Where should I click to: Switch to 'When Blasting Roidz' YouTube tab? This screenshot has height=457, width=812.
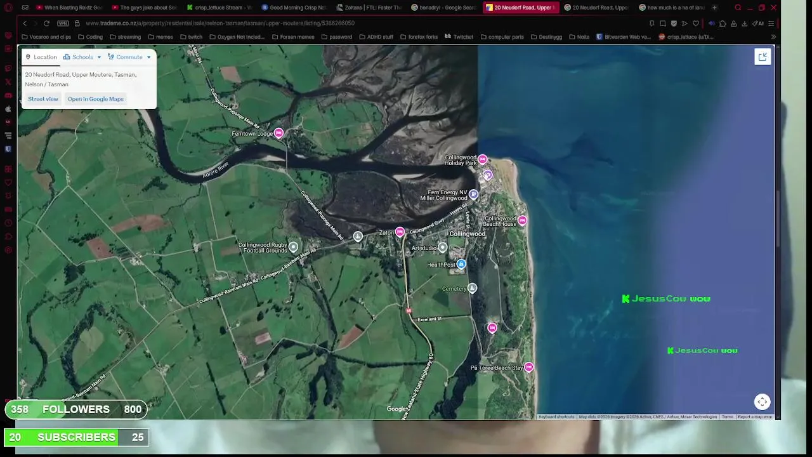[69, 8]
